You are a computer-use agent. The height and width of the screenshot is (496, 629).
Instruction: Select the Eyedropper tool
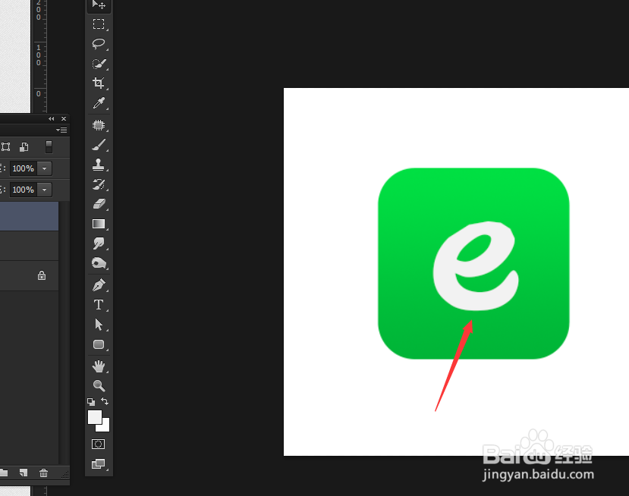tap(99, 103)
